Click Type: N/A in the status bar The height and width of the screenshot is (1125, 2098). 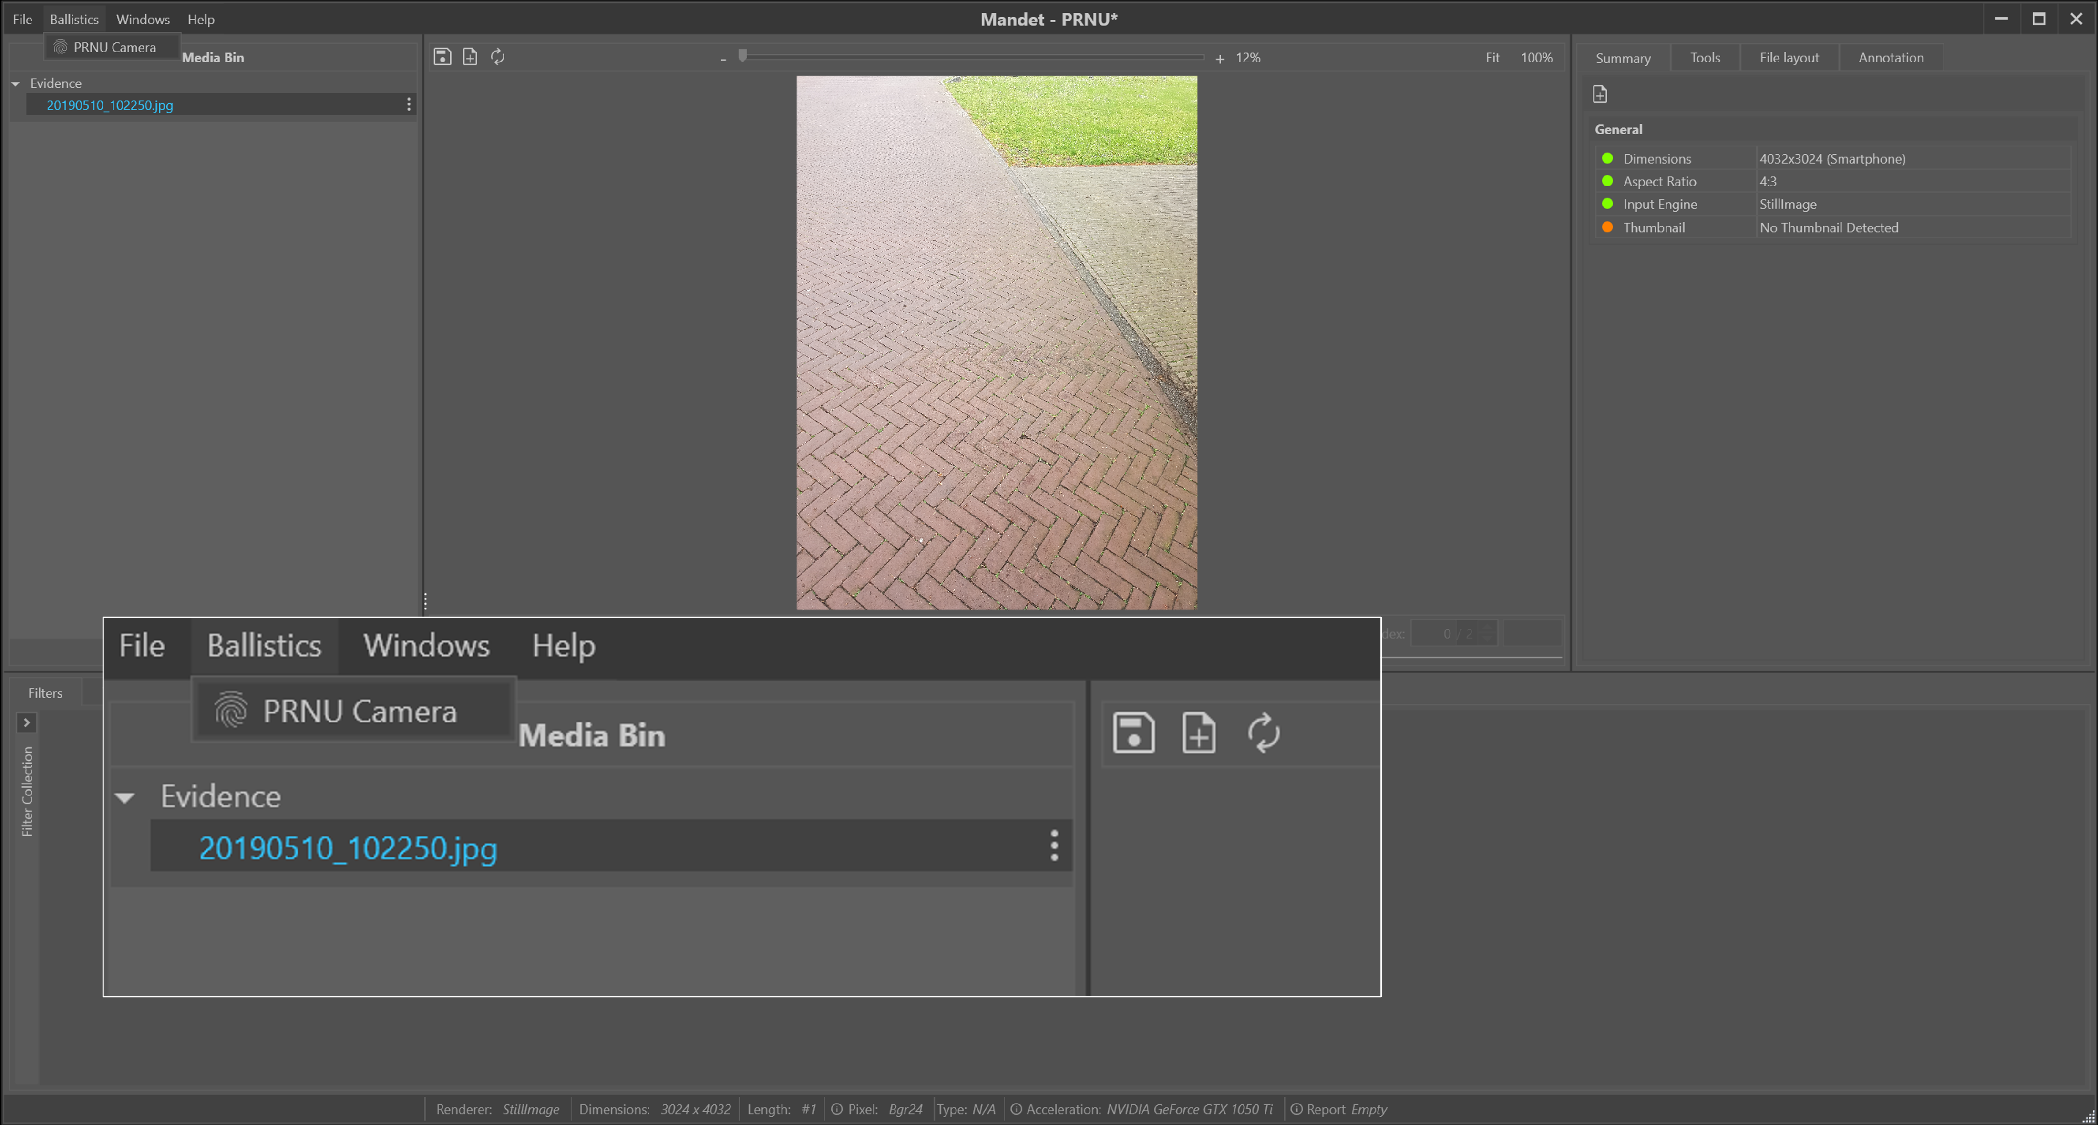pyautogui.click(x=966, y=1110)
